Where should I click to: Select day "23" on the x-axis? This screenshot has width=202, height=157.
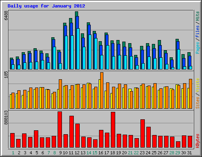coord(142,153)
